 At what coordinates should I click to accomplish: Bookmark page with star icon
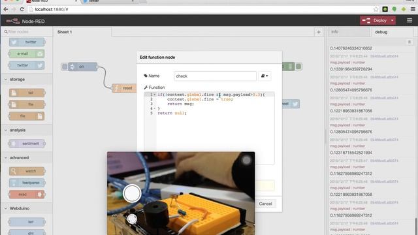point(376,9)
